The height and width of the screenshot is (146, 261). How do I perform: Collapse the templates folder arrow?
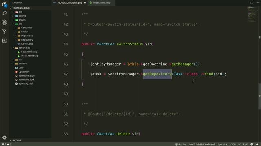(13, 48)
